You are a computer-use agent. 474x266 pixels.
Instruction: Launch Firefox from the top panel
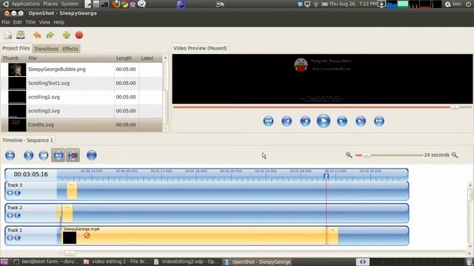click(x=116, y=4)
